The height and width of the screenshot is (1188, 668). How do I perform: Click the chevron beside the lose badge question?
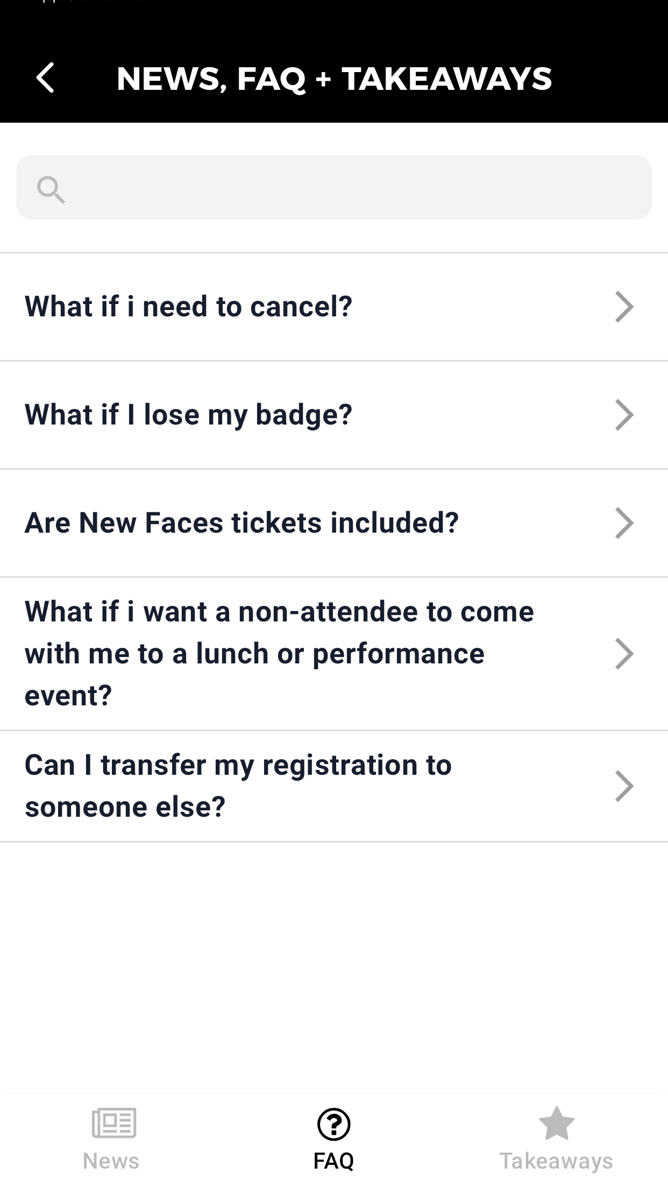624,415
